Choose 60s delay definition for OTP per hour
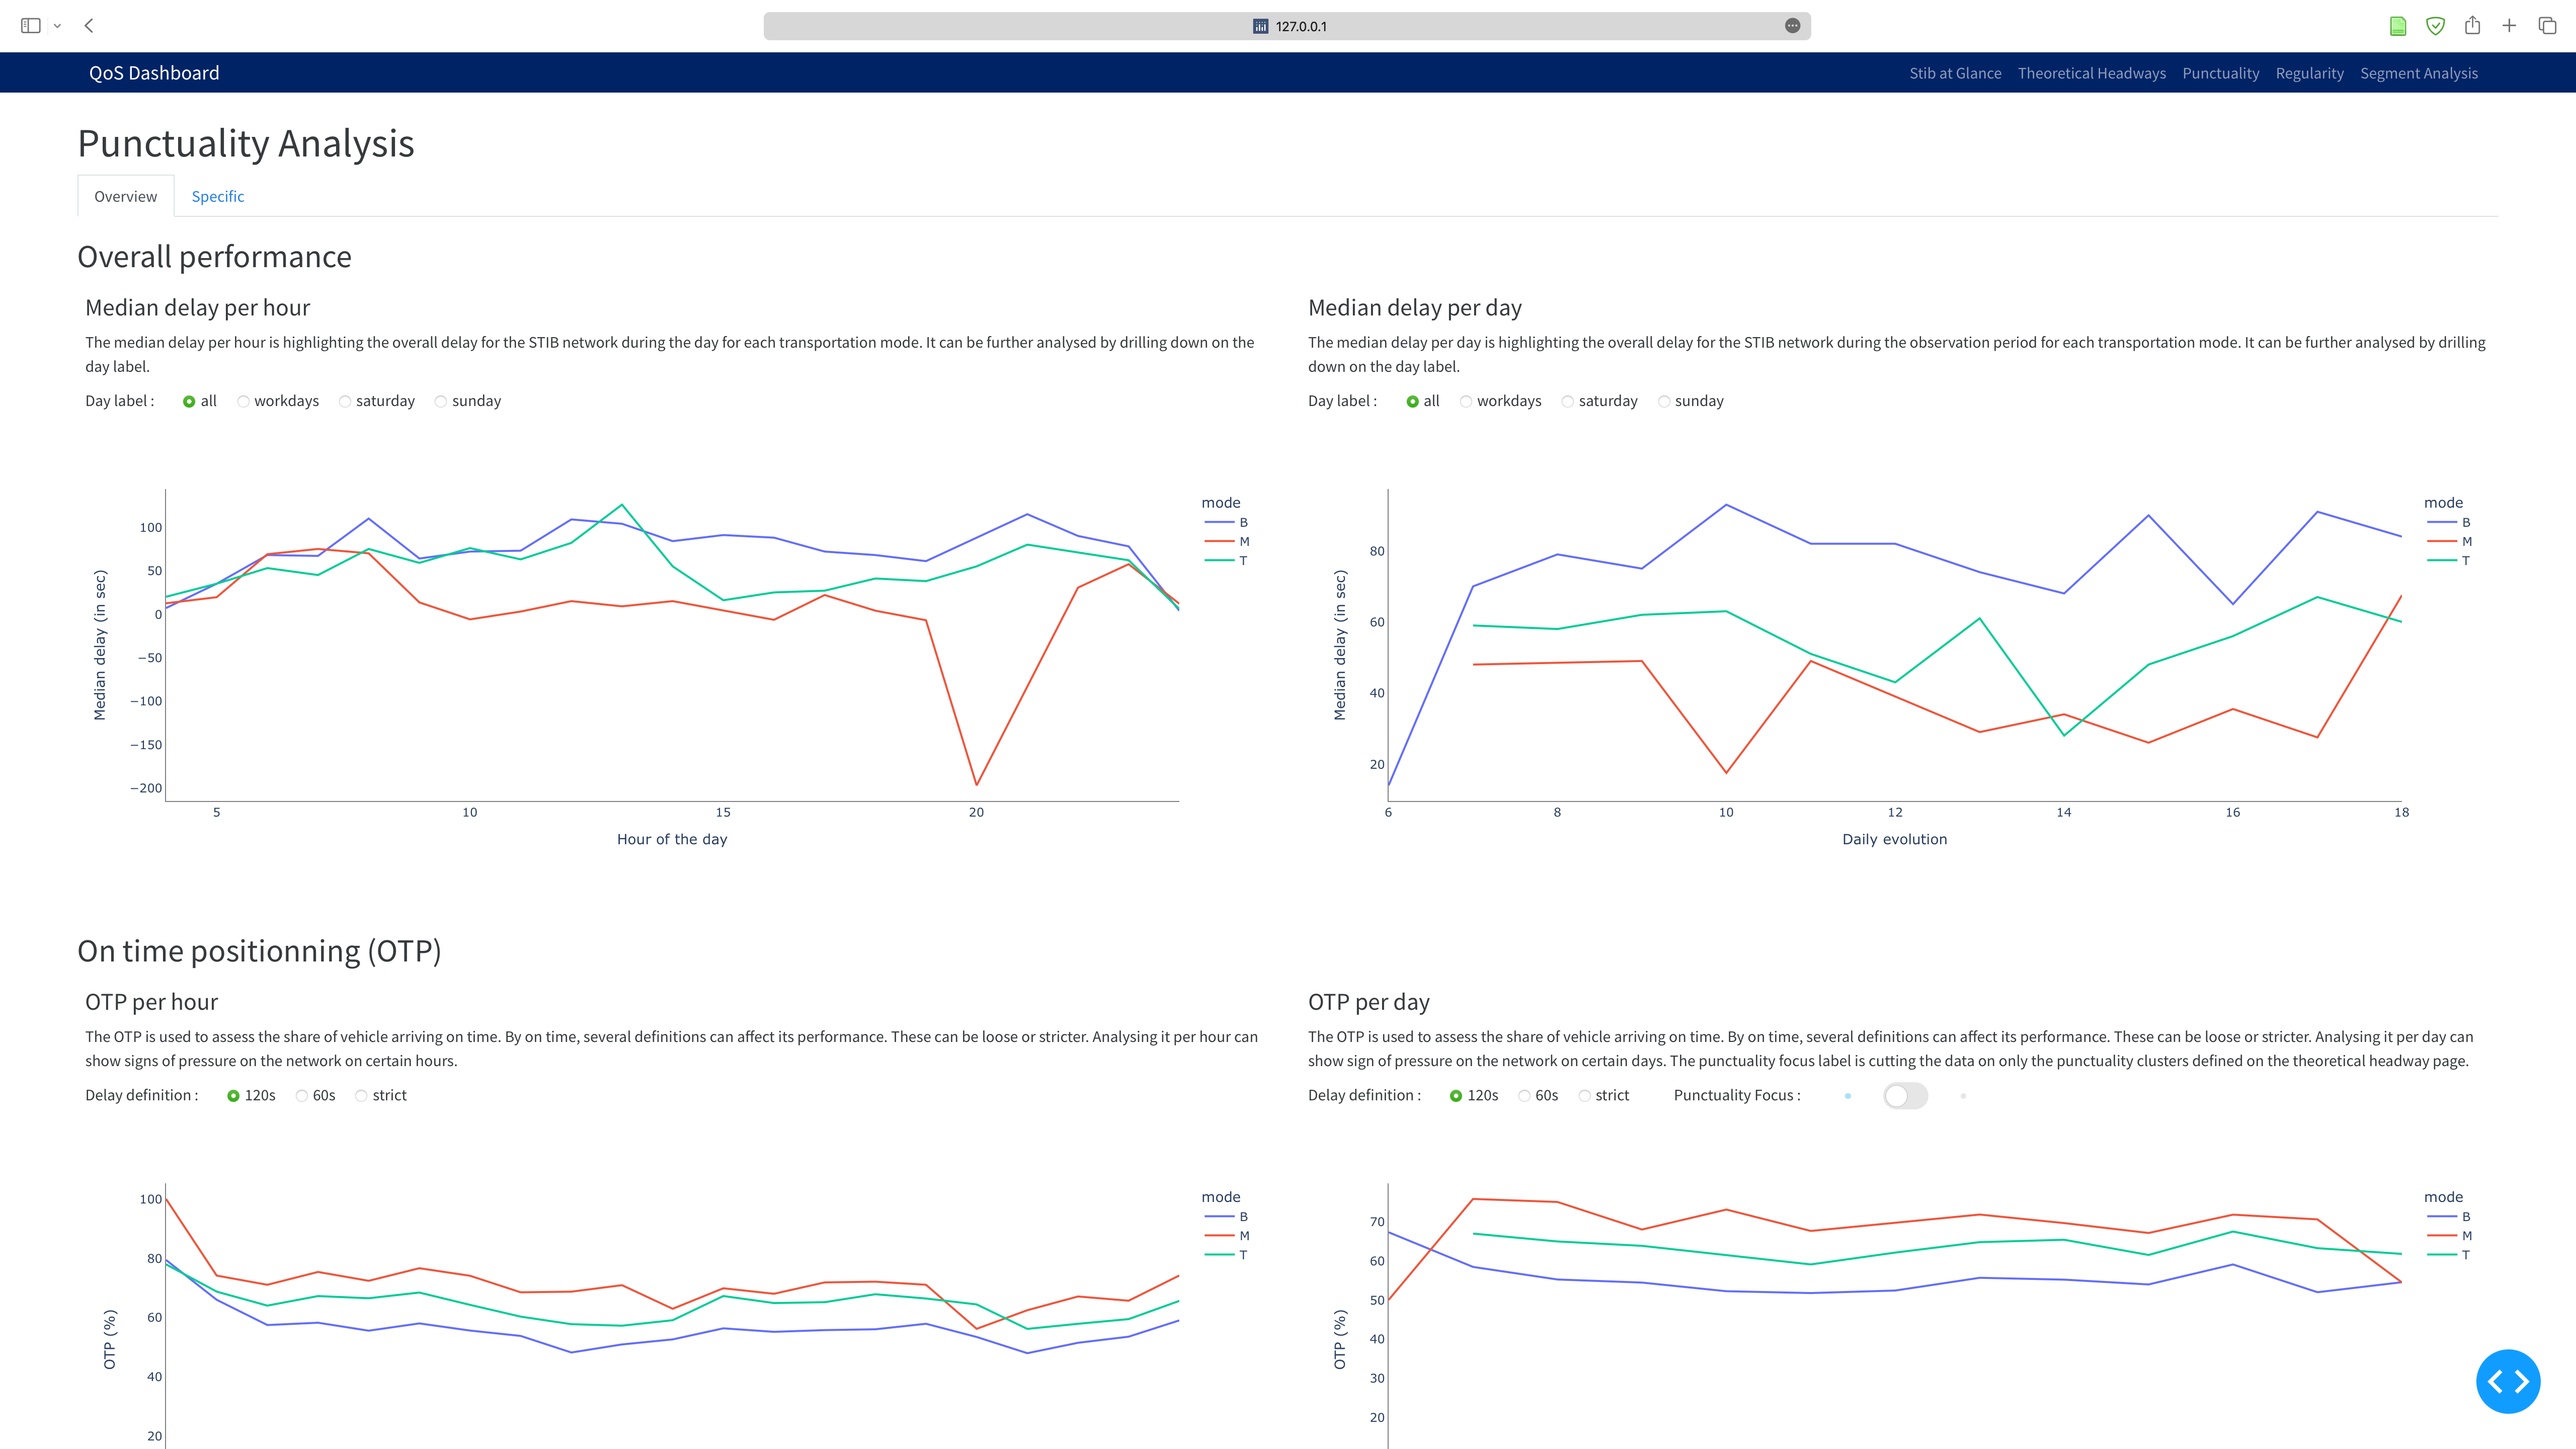Image resolution: width=2576 pixels, height=1449 pixels. (x=302, y=1096)
